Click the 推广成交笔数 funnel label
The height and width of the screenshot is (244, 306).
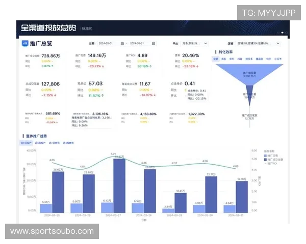(249, 115)
